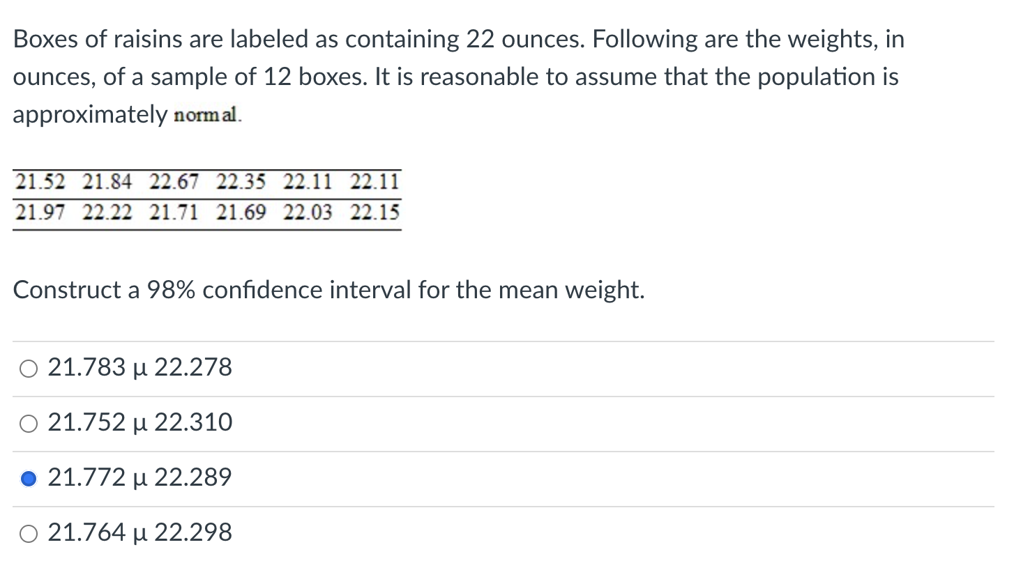Select the radio button for 21.752 μ 22.310
1014x577 pixels.
coord(28,422)
